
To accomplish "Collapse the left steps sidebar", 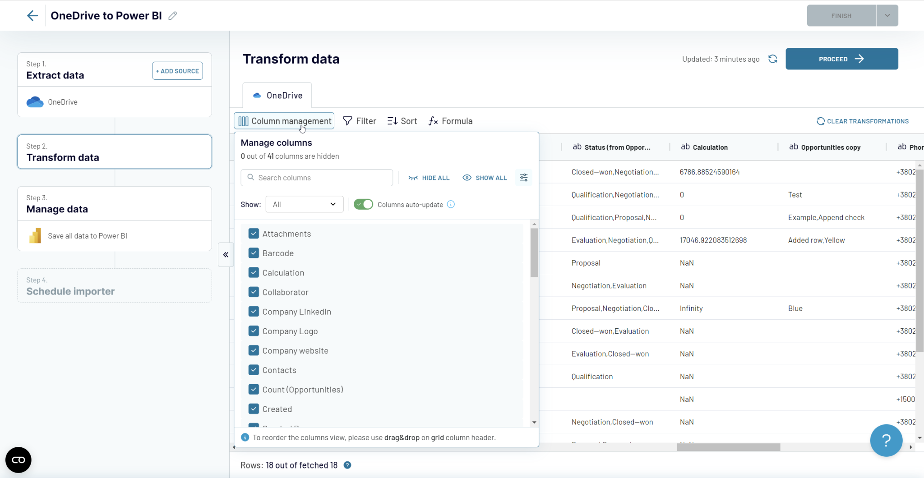I will point(226,254).
